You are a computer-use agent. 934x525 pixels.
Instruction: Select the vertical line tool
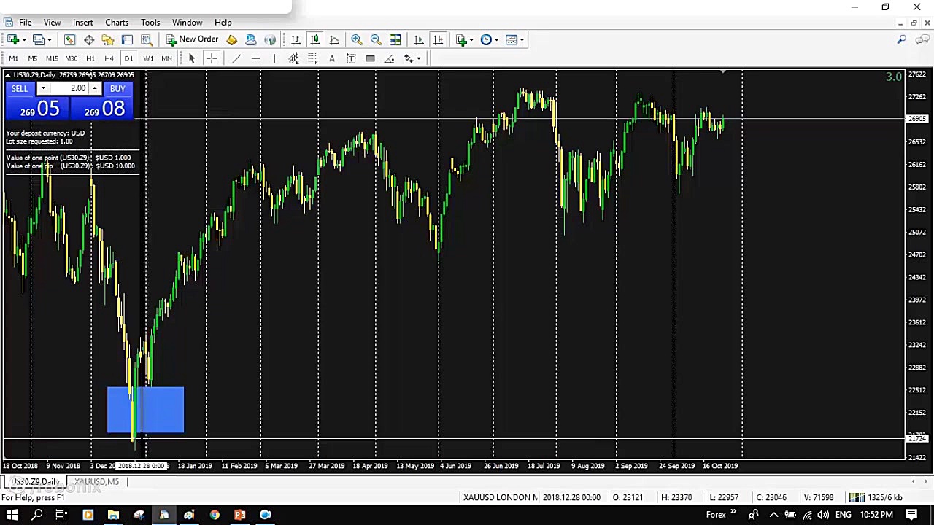274,58
